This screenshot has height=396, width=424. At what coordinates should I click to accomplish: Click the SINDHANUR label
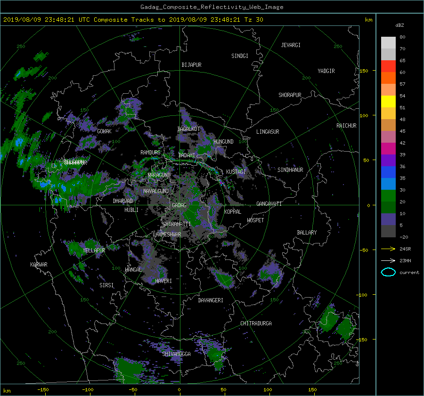pyautogui.click(x=290, y=170)
